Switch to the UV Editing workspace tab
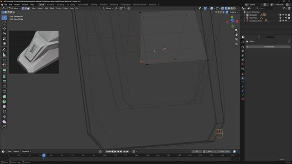 coord(71,5)
